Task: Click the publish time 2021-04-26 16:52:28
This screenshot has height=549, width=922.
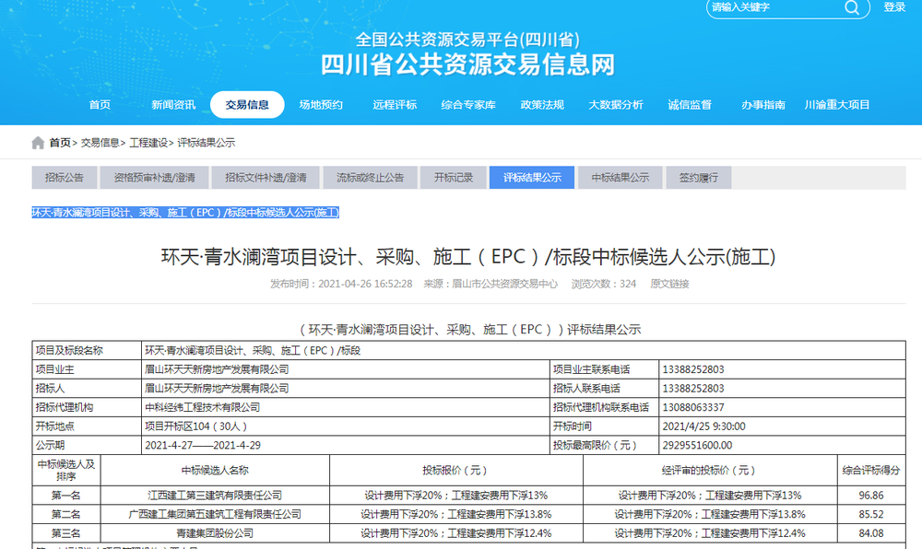Action: (365, 285)
